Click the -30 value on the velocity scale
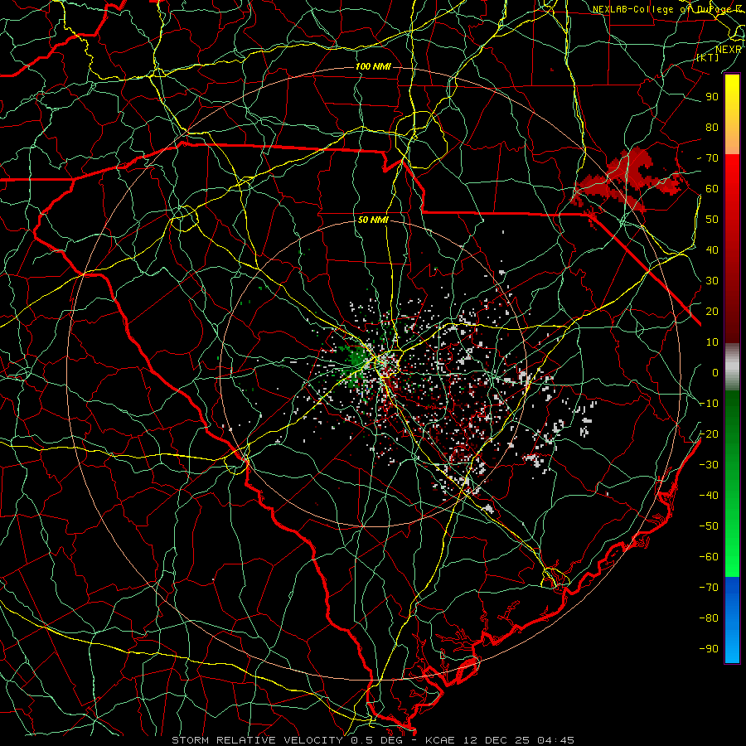 point(709,465)
